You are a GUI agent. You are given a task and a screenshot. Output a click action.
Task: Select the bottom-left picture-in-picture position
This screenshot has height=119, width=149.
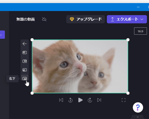[25, 70]
